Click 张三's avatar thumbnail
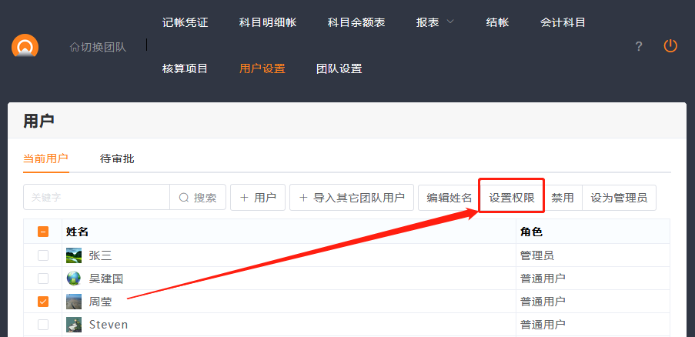Viewport: 695px width, 337px height. coord(74,255)
